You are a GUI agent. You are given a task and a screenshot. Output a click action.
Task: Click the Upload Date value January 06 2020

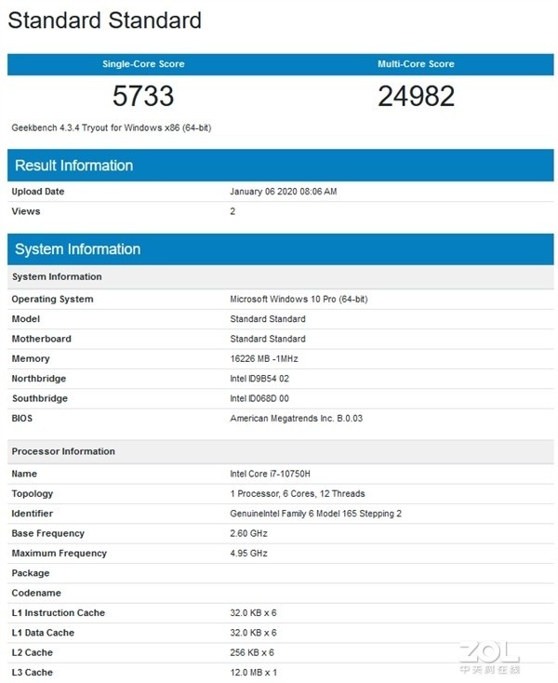(x=284, y=192)
